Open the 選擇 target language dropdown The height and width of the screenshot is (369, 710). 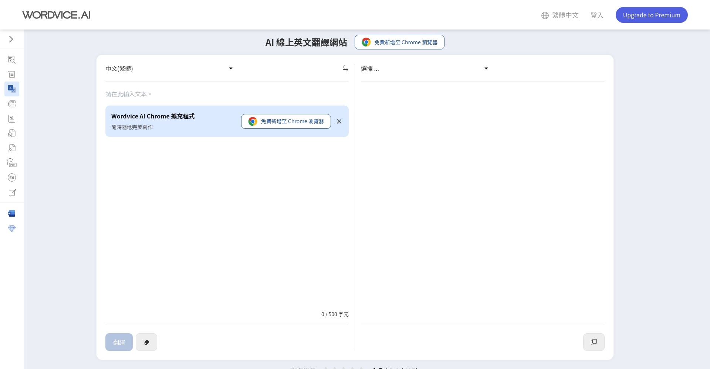click(x=423, y=69)
